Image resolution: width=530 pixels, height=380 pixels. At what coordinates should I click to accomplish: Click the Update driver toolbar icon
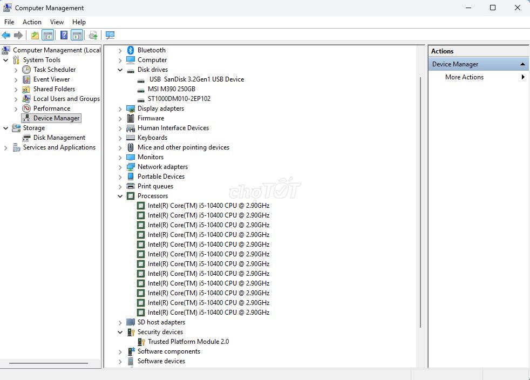(93, 36)
